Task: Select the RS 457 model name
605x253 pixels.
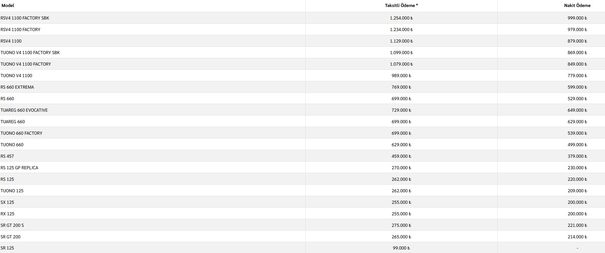Action: 7,156
